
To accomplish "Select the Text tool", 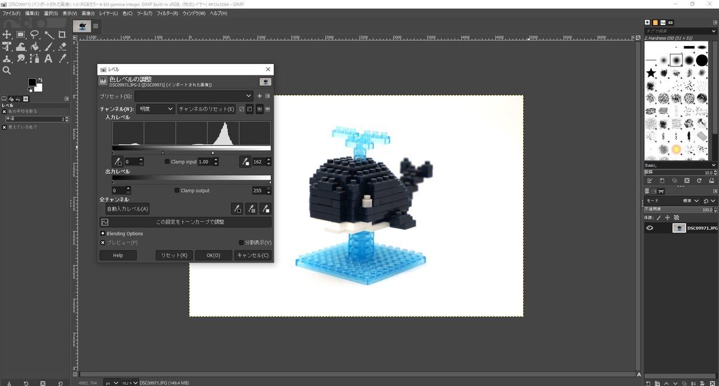I will tap(49, 59).
